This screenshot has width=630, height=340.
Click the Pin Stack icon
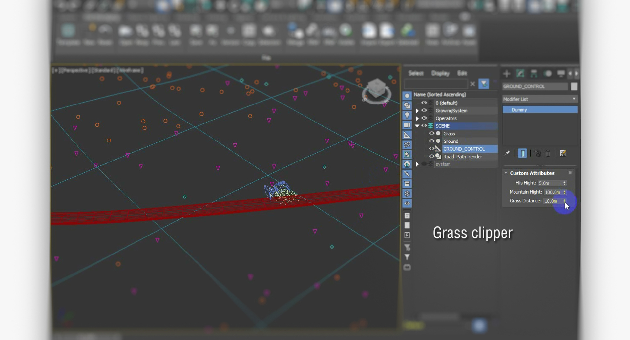pyautogui.click(x=507, y=153)
